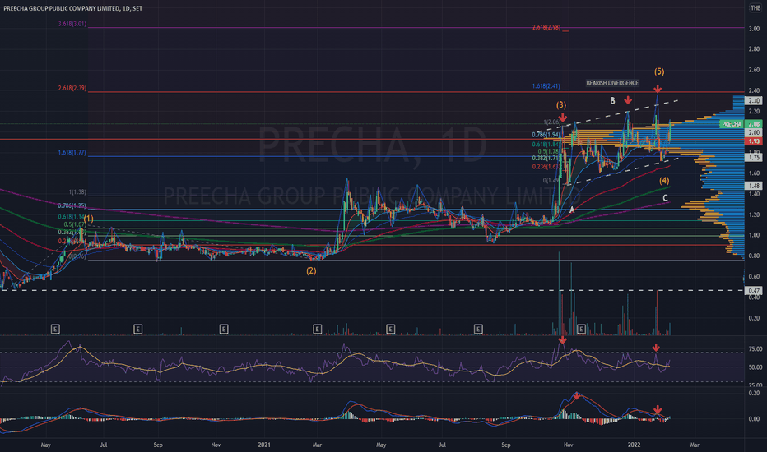This screenshot has height=452, width=767.
Task: Select the BEARISH DIVERGENCE text label
Action: pyautogui.click(x=612, y=83)
